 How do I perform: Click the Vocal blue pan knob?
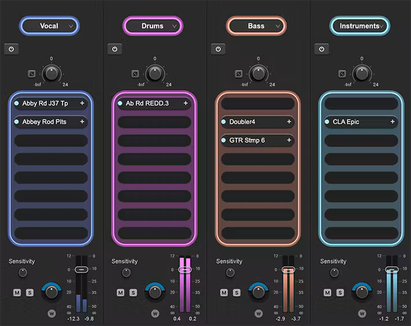51,292
